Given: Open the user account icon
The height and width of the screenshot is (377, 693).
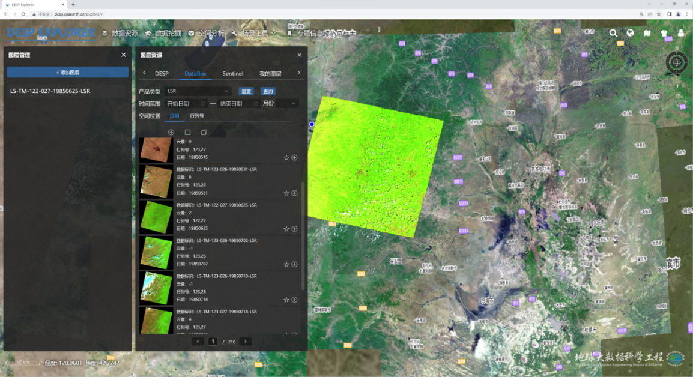Looking at the screenshot, I should coord(681,34).
